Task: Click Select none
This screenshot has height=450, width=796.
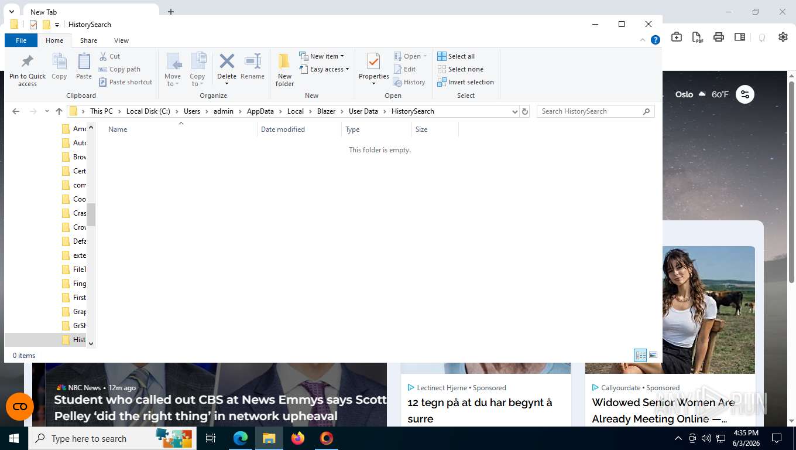Action: (460, 69)
